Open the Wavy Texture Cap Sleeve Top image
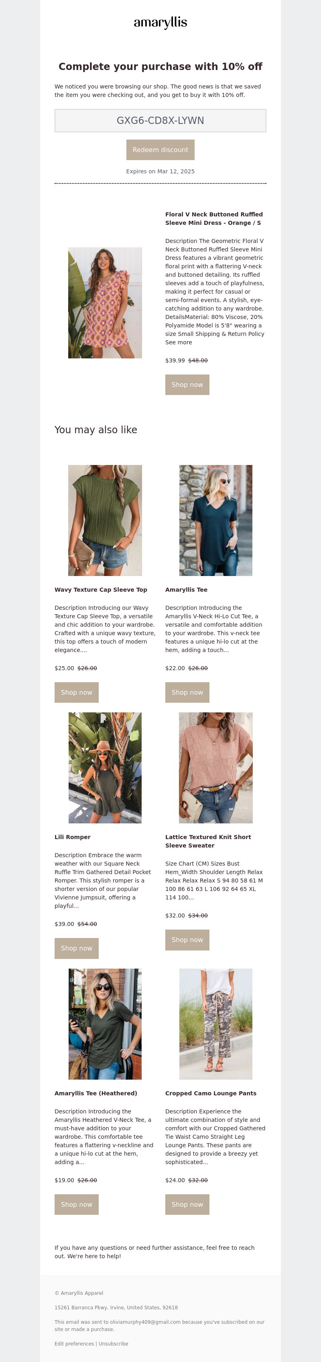 coord(105,520)
